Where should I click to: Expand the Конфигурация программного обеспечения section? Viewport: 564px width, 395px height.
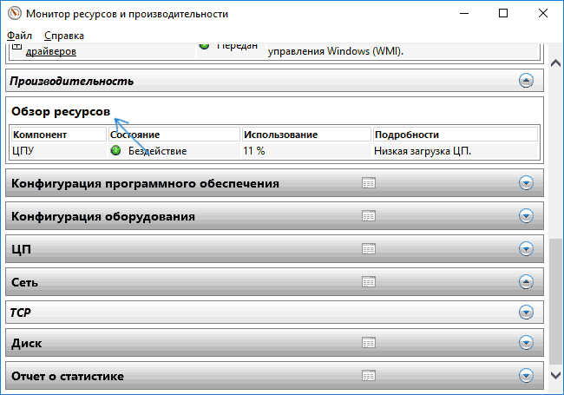526,183
